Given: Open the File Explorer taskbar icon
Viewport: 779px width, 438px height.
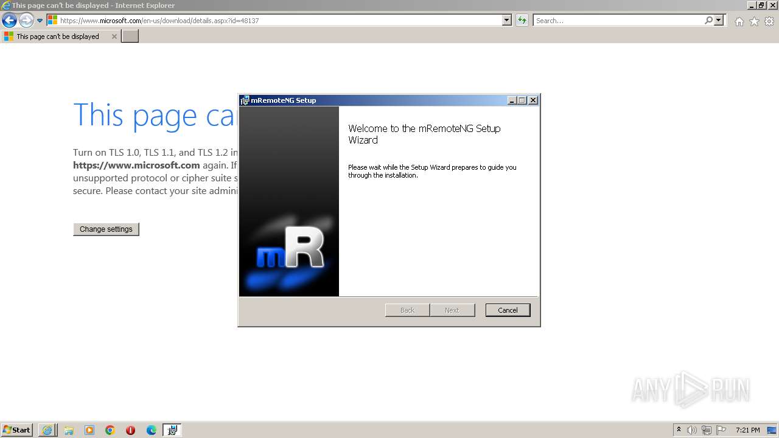Looking at the screenshot, I should tap(69, 430).
